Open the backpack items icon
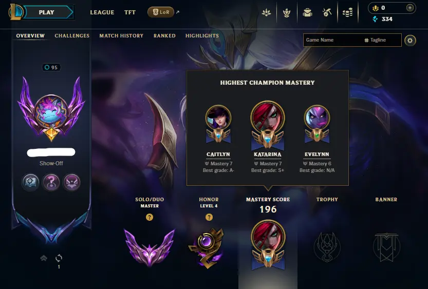The height and width of the screenshot is (289, 428). click(307, 12)
